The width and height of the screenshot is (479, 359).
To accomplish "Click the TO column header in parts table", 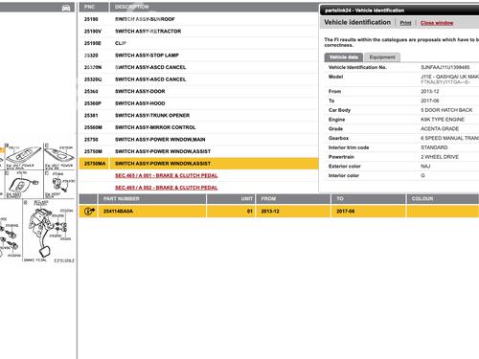I will (369, 199).
